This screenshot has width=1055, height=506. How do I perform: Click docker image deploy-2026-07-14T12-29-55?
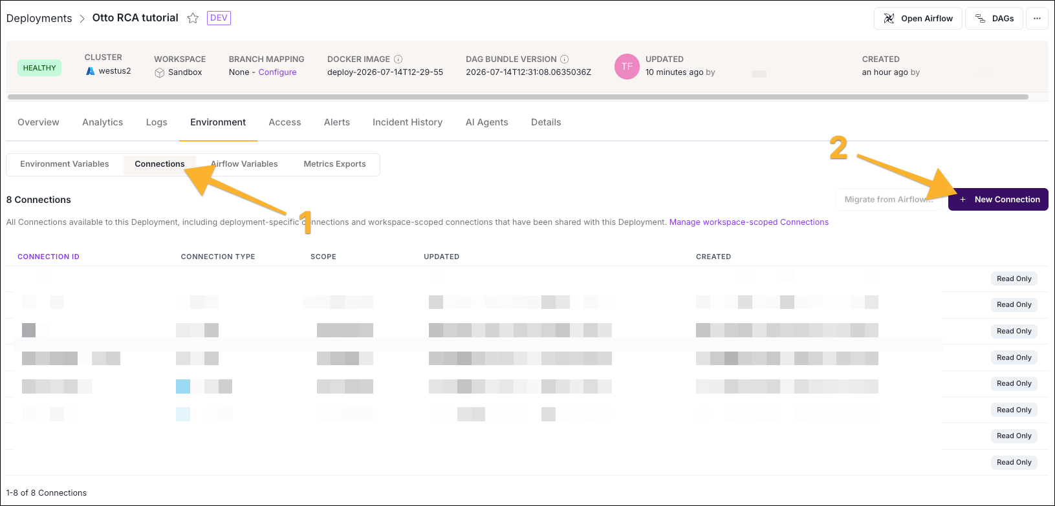(x=386, y=72)
